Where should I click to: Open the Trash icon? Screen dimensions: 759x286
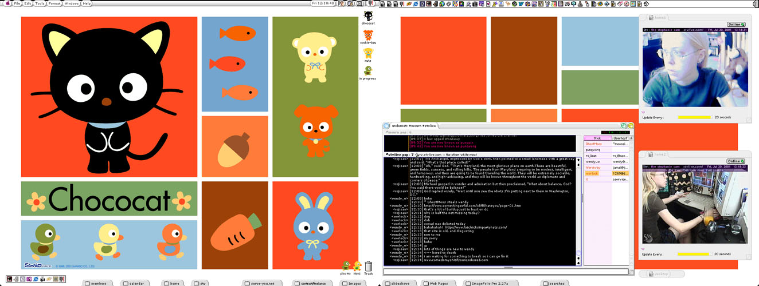(x=369, y=266)
